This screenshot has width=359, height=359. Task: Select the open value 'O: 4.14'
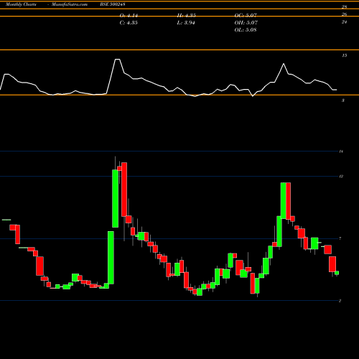129,16
